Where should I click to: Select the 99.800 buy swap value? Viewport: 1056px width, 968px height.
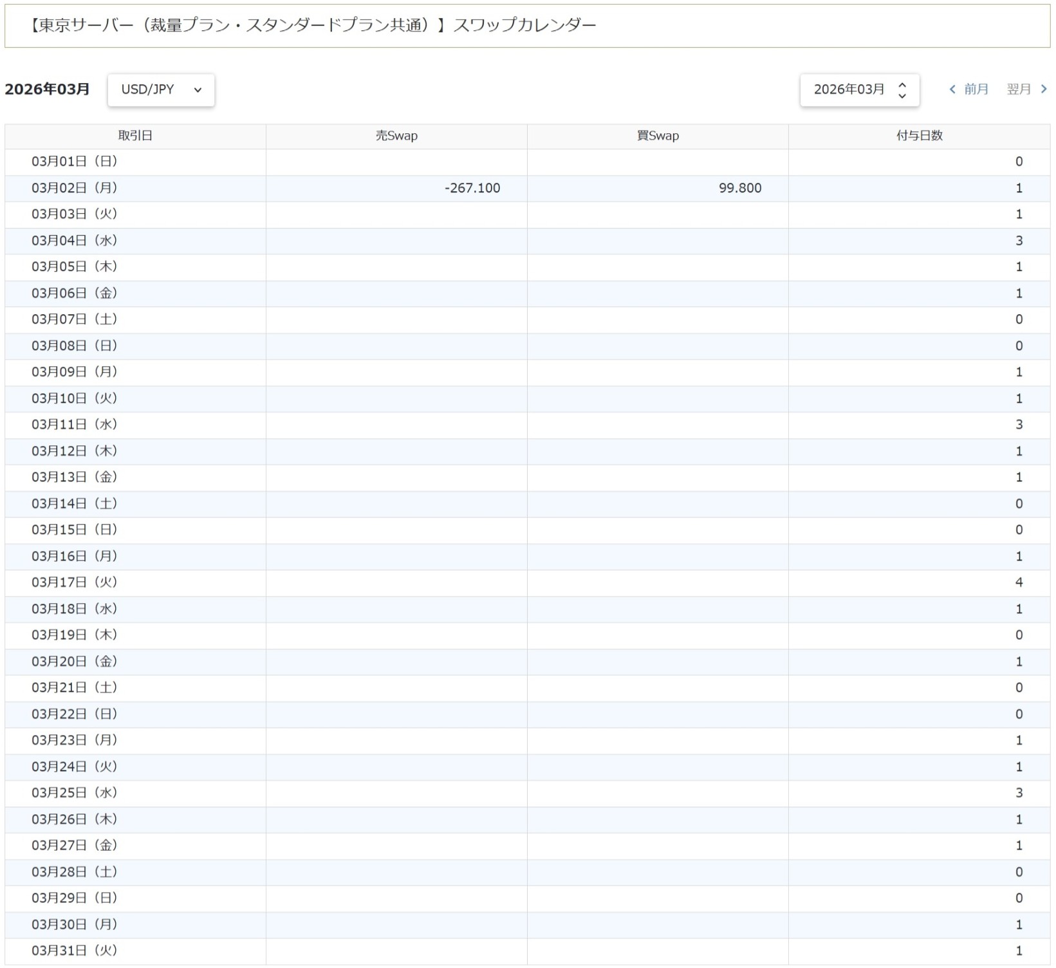pyautogui.click(x=740, y=188)
